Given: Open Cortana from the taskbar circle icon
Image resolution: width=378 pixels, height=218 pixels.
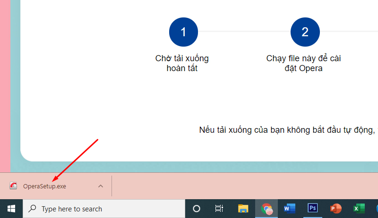Looking at the screenshot, I should [x=197, y=209].
